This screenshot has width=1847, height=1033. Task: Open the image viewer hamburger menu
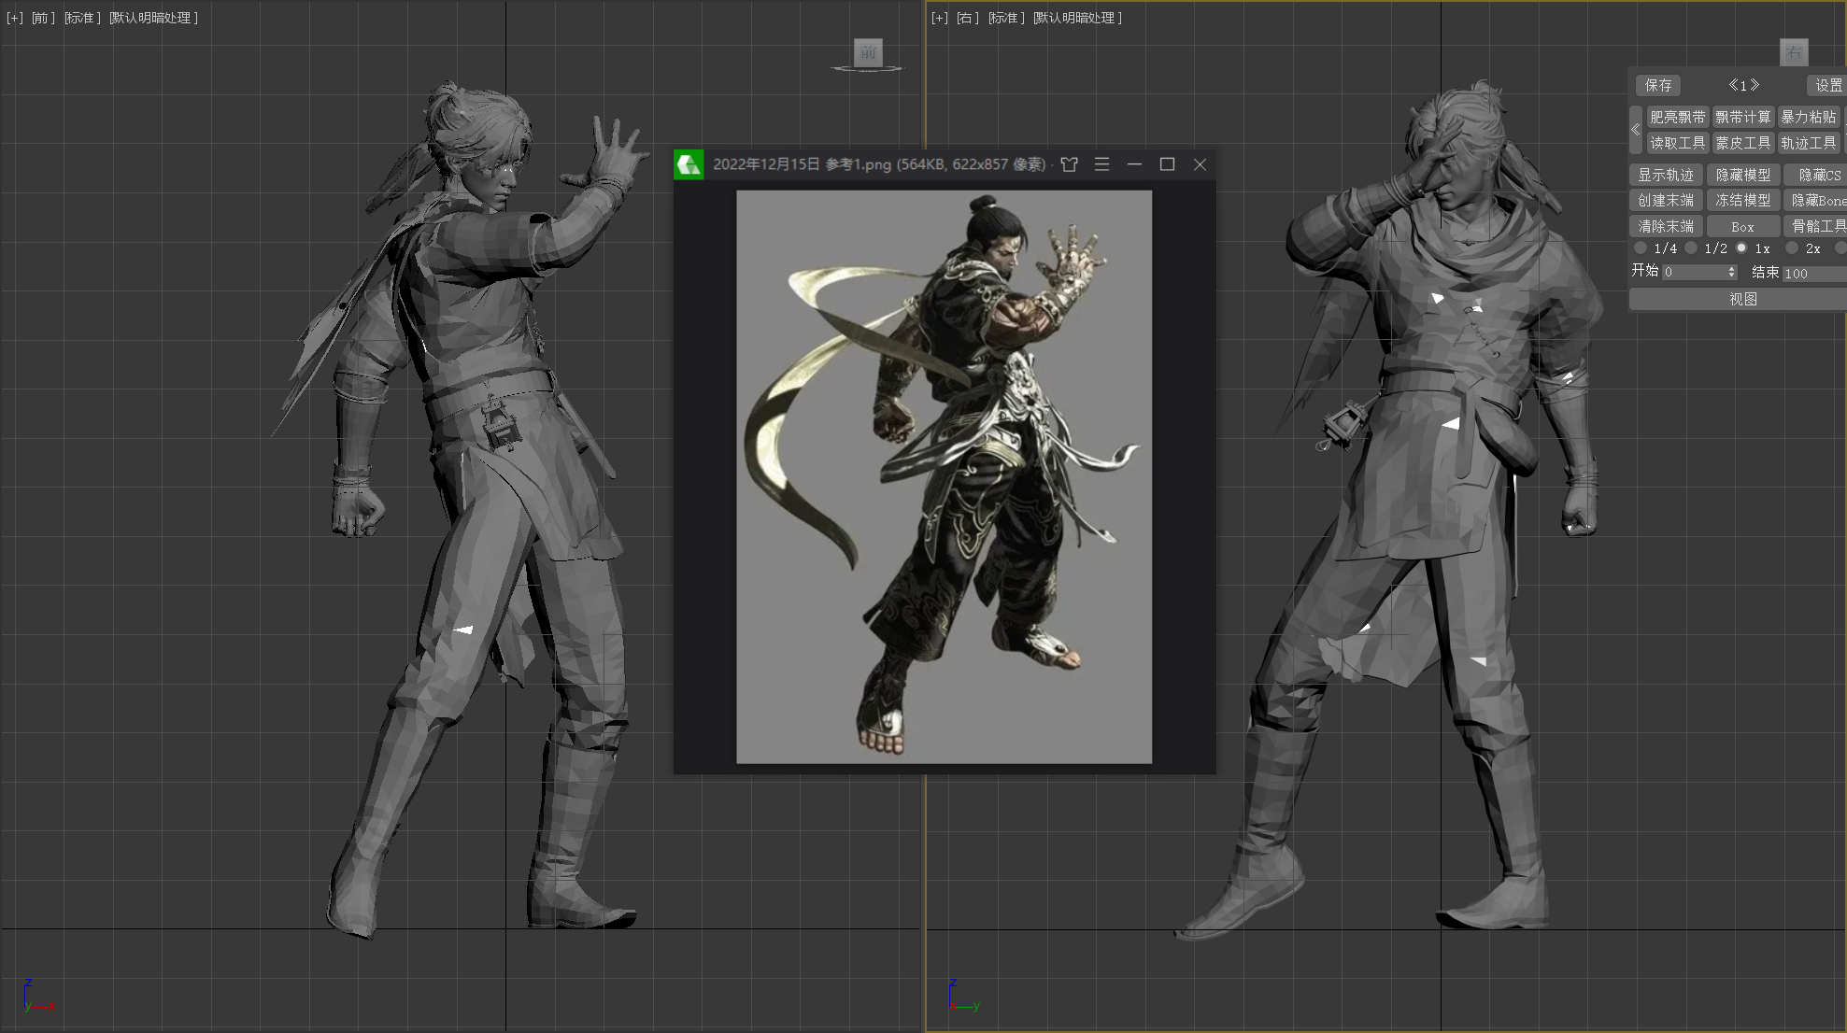pyautogui.click(x=1102, y=164)
